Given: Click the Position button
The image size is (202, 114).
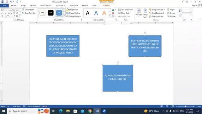Looking at the screenshot, I should tap(139, 13).
